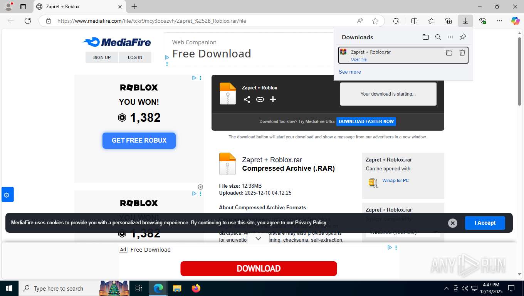The height and width of the screenshot is (296, 524).
Task: Open the Windows Start menu
Action: pyautogui.click(x=9, y=288)
